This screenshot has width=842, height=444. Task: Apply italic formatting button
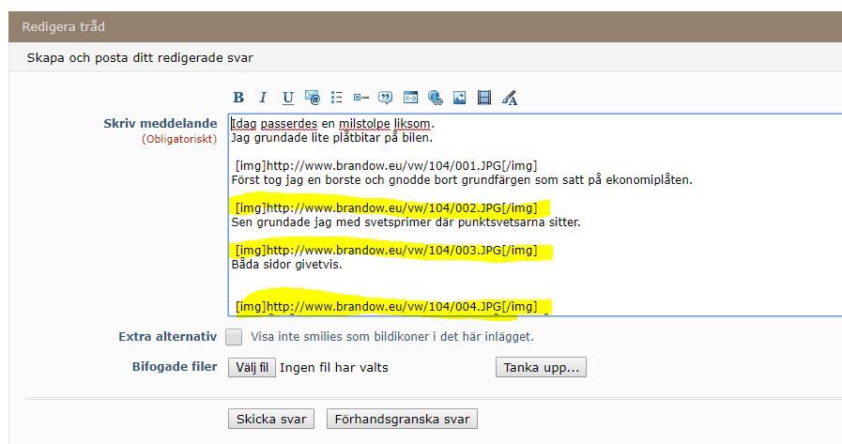264,98
